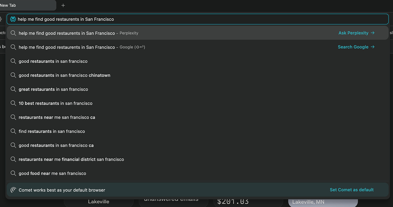Viewport: 393px width, 207px height.
Task: Click search icon beside financial district suggestion
Action: [13, 159]
